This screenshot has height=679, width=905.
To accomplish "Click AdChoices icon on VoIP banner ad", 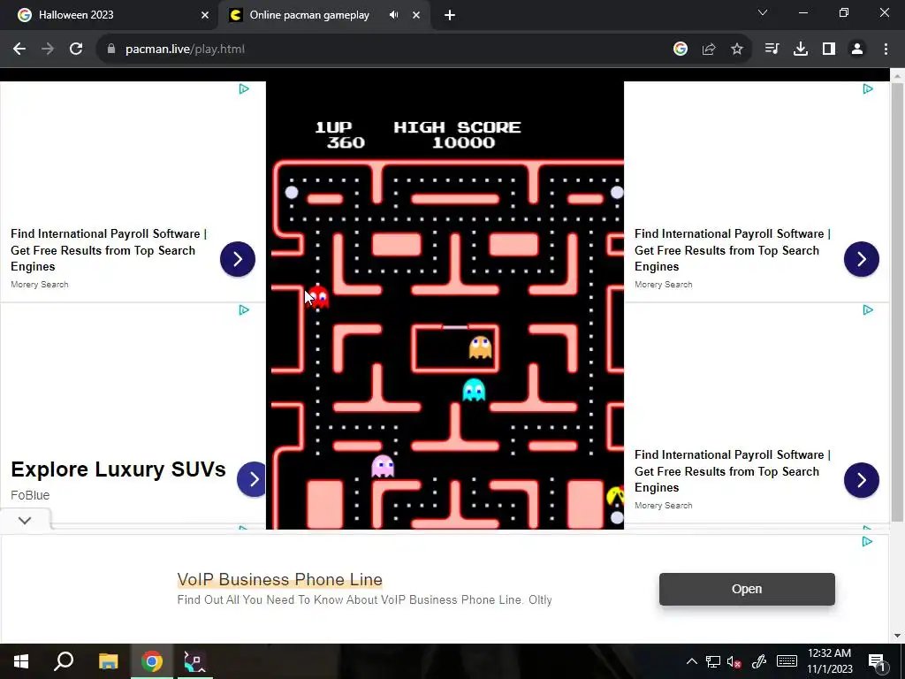I will pyautogui.click(x=867, y=542).
